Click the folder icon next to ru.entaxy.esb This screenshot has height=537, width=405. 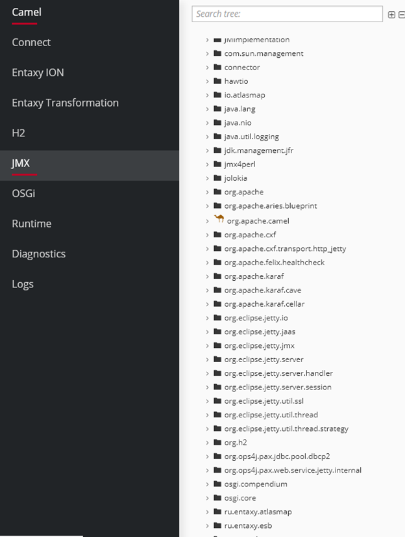pyautogui.click(x=217, y=525)
